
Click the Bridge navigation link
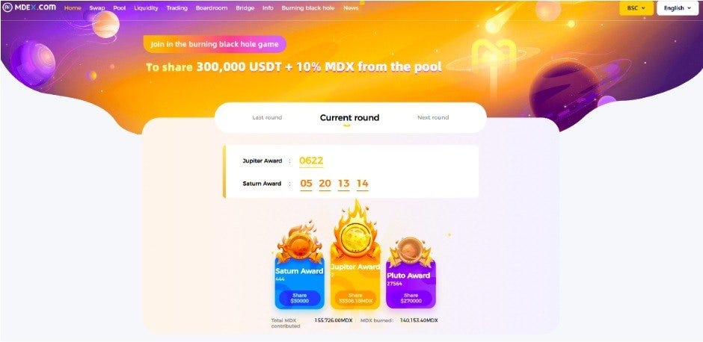tap(245, 8)
